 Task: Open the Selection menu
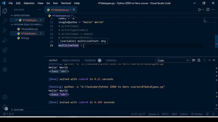click(x=29, y=3)
